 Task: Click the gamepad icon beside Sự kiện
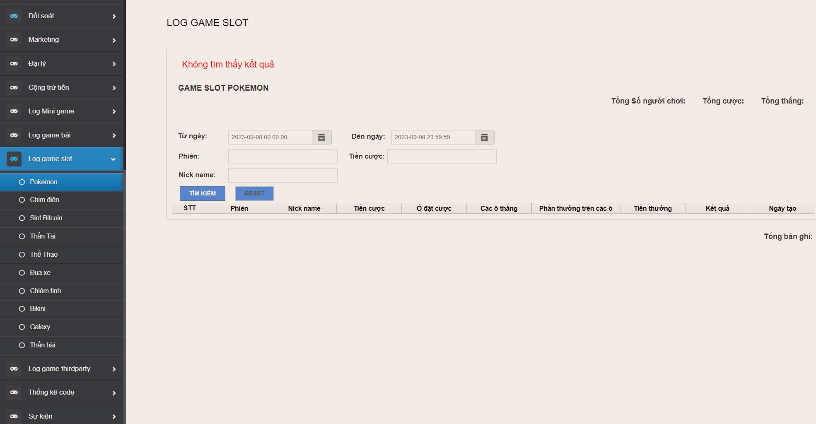point(14,417)
